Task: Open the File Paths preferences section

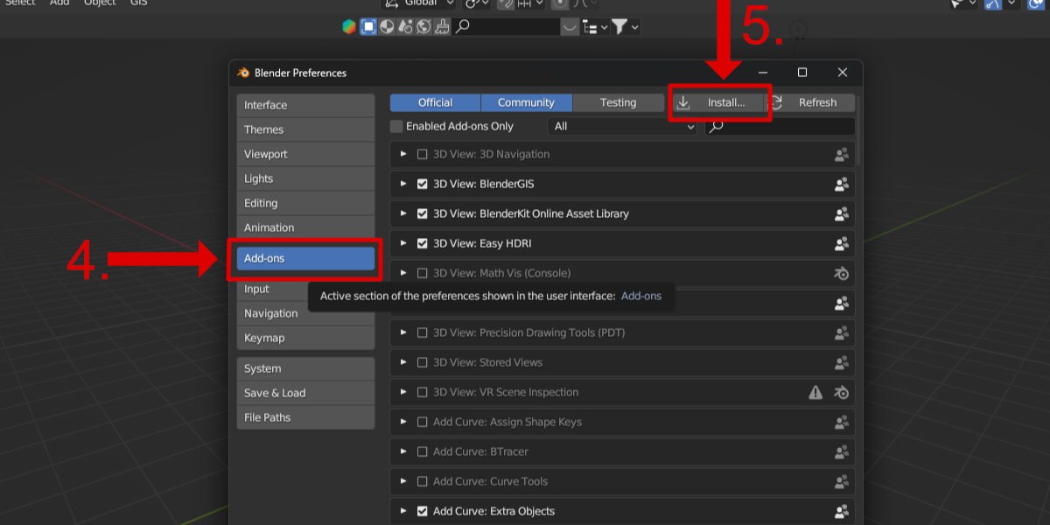Action: 305,417
